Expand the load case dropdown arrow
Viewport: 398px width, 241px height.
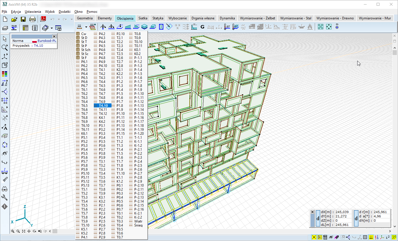click(x=86, y=27)
